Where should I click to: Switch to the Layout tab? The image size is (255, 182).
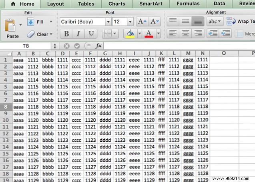(56, 4)
